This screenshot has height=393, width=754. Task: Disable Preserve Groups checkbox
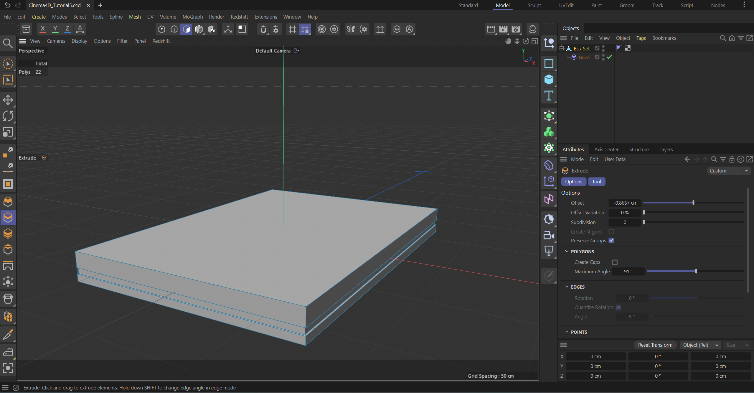point(611,241)
